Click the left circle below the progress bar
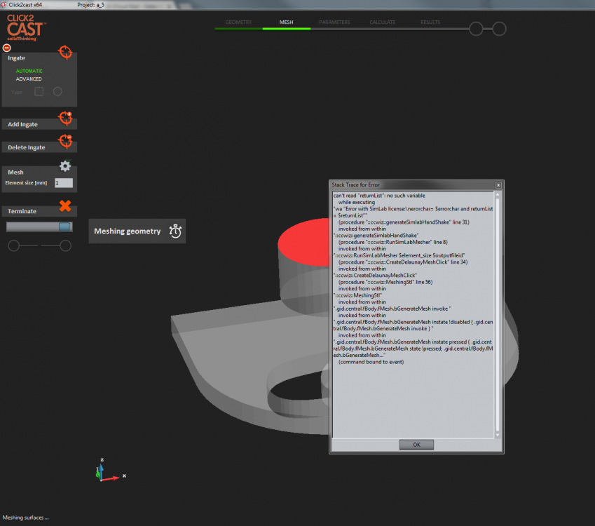The height and width of the screenshot is (526, 595). 13,245
